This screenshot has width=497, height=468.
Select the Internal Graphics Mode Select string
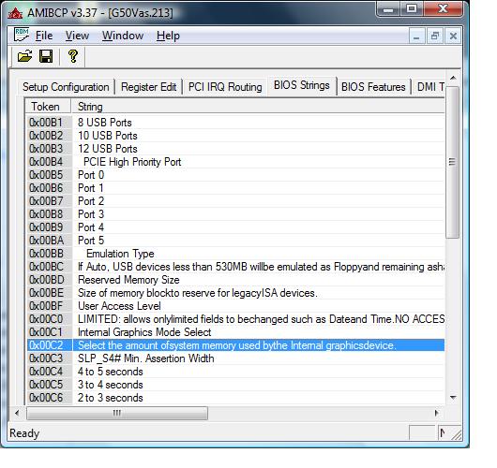pos(144,332)
